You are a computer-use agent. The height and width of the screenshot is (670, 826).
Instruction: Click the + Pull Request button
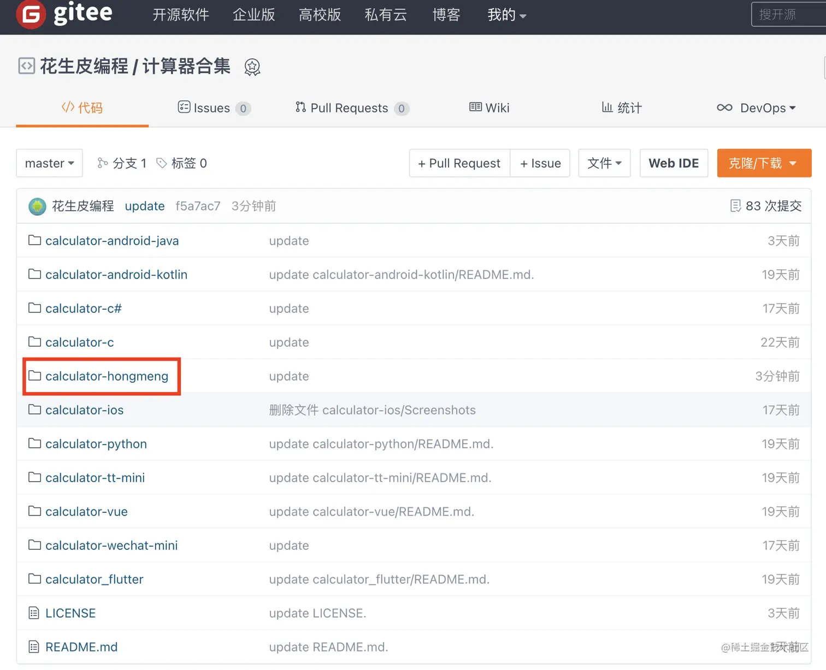pos(459,163)
